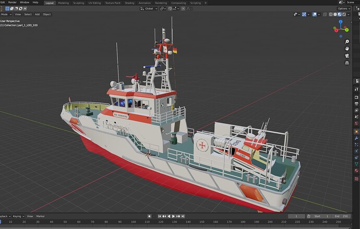The width and height of the screenshot is (360, 229).
Task: Switch perspective/orthographic with grid icon
Action: tap(347, 62)
